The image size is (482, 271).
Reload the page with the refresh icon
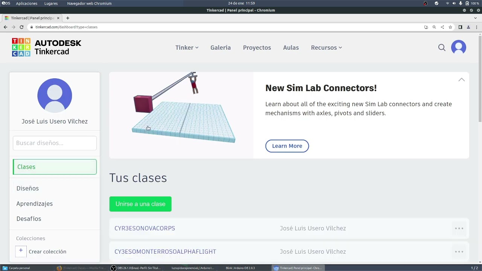click(x=21, y=27)
